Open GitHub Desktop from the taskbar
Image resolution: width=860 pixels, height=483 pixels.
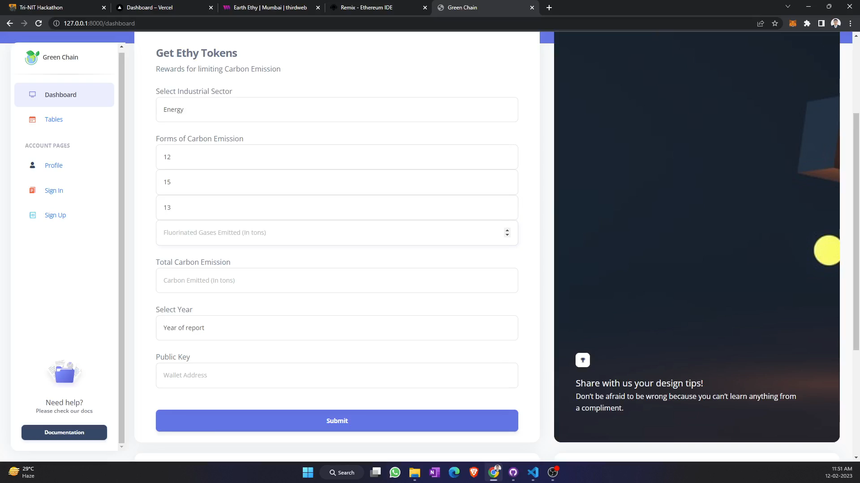click(513, 472)
